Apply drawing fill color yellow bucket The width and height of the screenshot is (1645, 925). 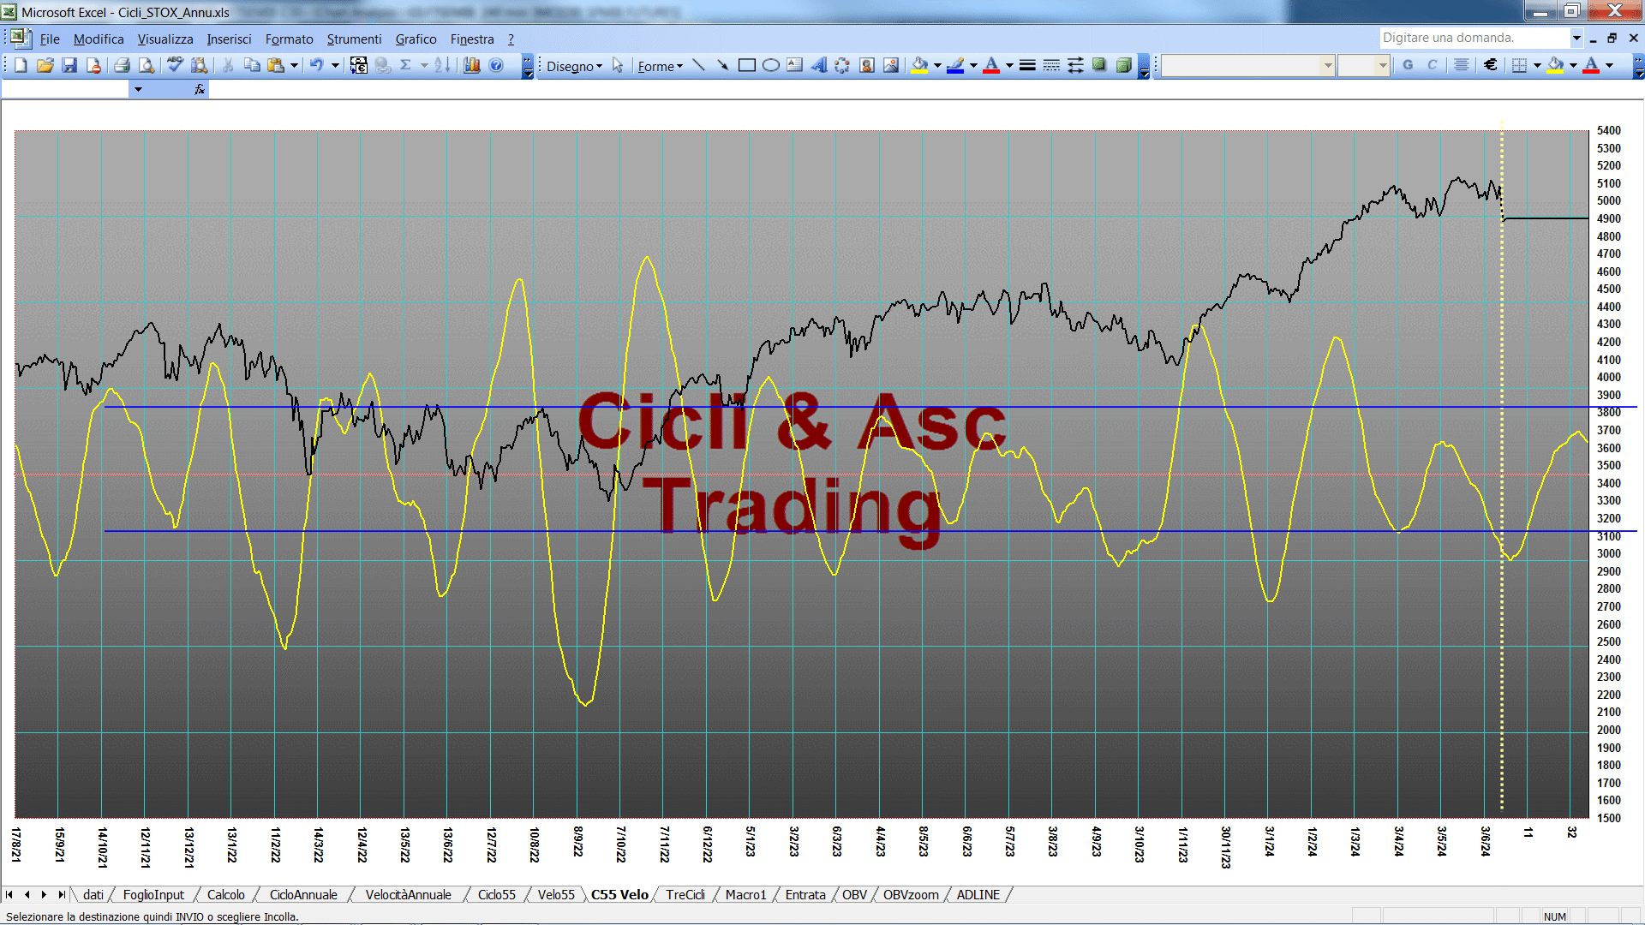coord(920,65)
